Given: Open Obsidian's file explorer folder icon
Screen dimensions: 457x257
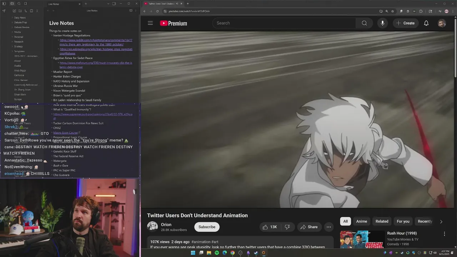Looking at the screenshot, I should pos(12,4).
